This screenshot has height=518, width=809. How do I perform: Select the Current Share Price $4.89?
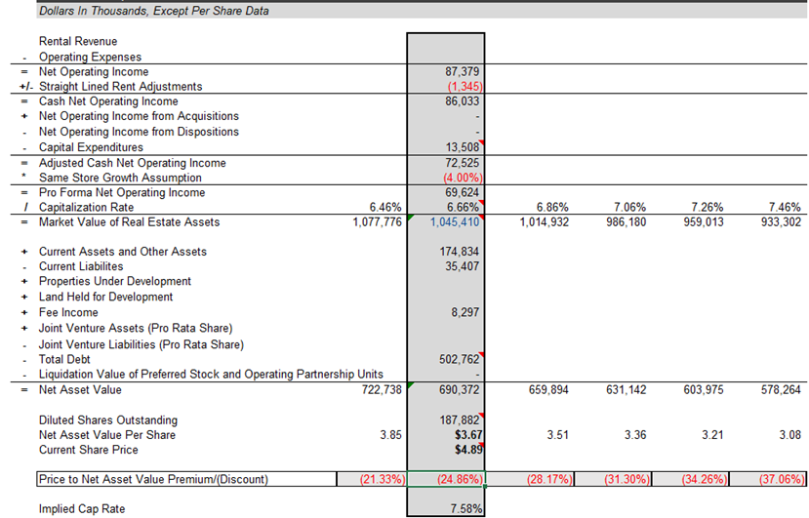point(468,450)
